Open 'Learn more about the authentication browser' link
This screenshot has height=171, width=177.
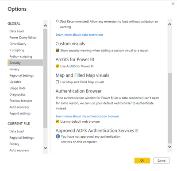pyautogui.click(x=87, y=116)
